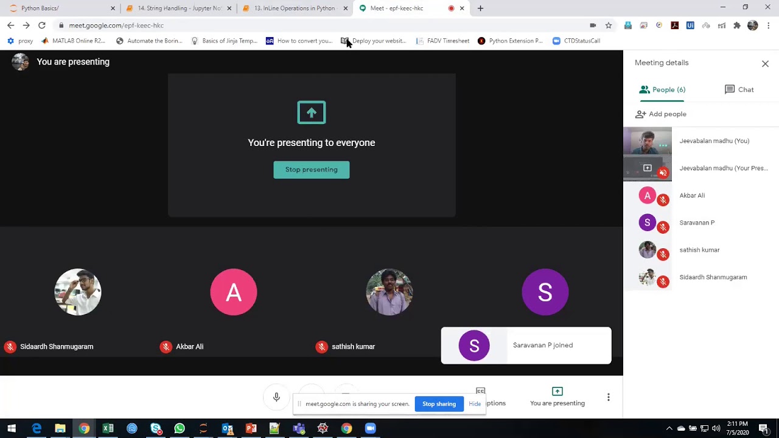Close the Meeting details panel
The width and height of the screenshot is (779, 438).
(765, 63)
